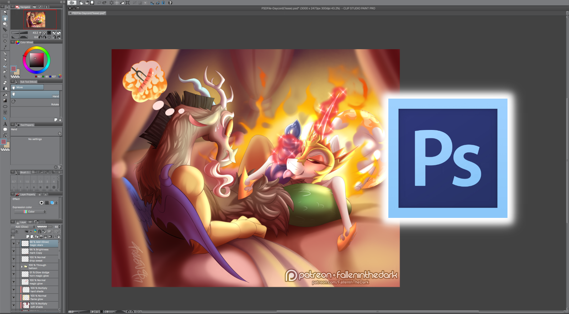This screenshot has height=314, width=569.
Task: Click the Navigator canvas thumbnail
Action: pyautogui.click(x=36, y=20)
